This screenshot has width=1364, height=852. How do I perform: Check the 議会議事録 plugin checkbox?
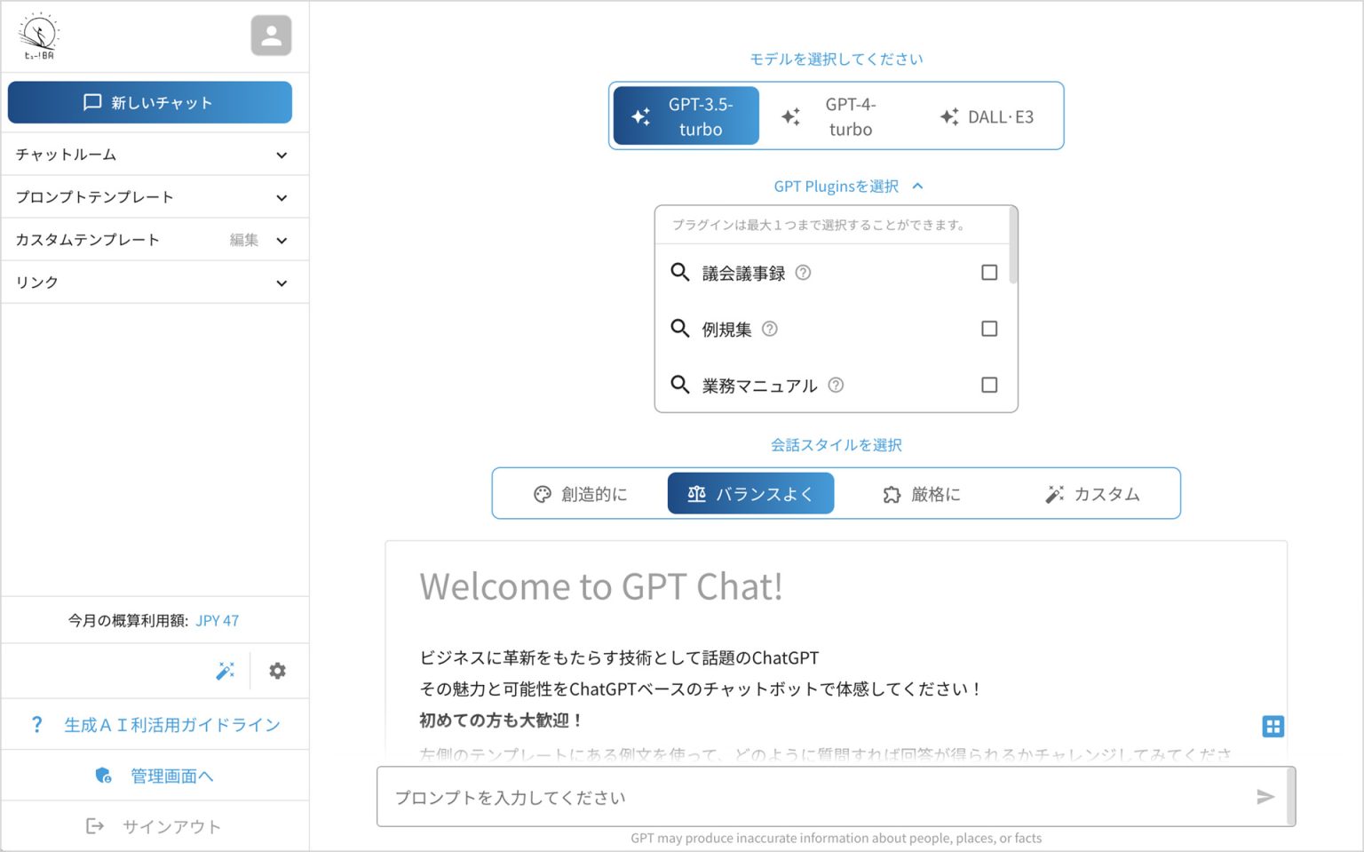tap(989, 273)
